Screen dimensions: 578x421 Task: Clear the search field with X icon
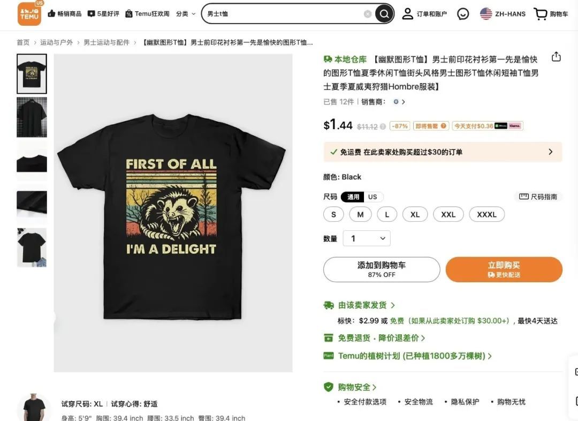(x=367, y=14)
